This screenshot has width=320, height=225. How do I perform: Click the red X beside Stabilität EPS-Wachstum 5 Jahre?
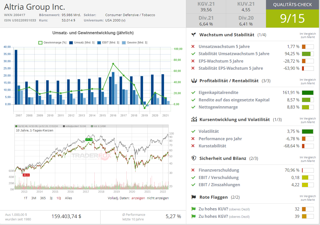pos(193,68)
